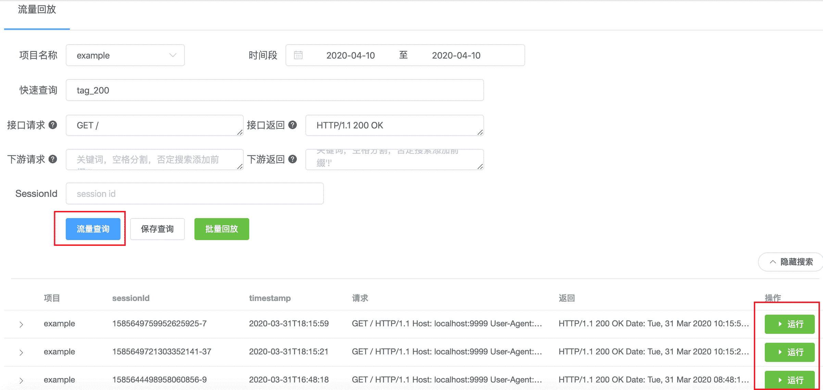Switch to the 流量回放 tab
823x390 pixels.
(x=37, y=10)
